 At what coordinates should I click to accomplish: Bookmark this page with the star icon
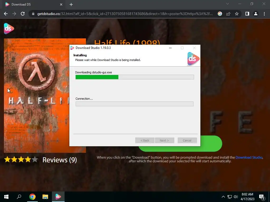pyautogui.click(x=237, y=14)
